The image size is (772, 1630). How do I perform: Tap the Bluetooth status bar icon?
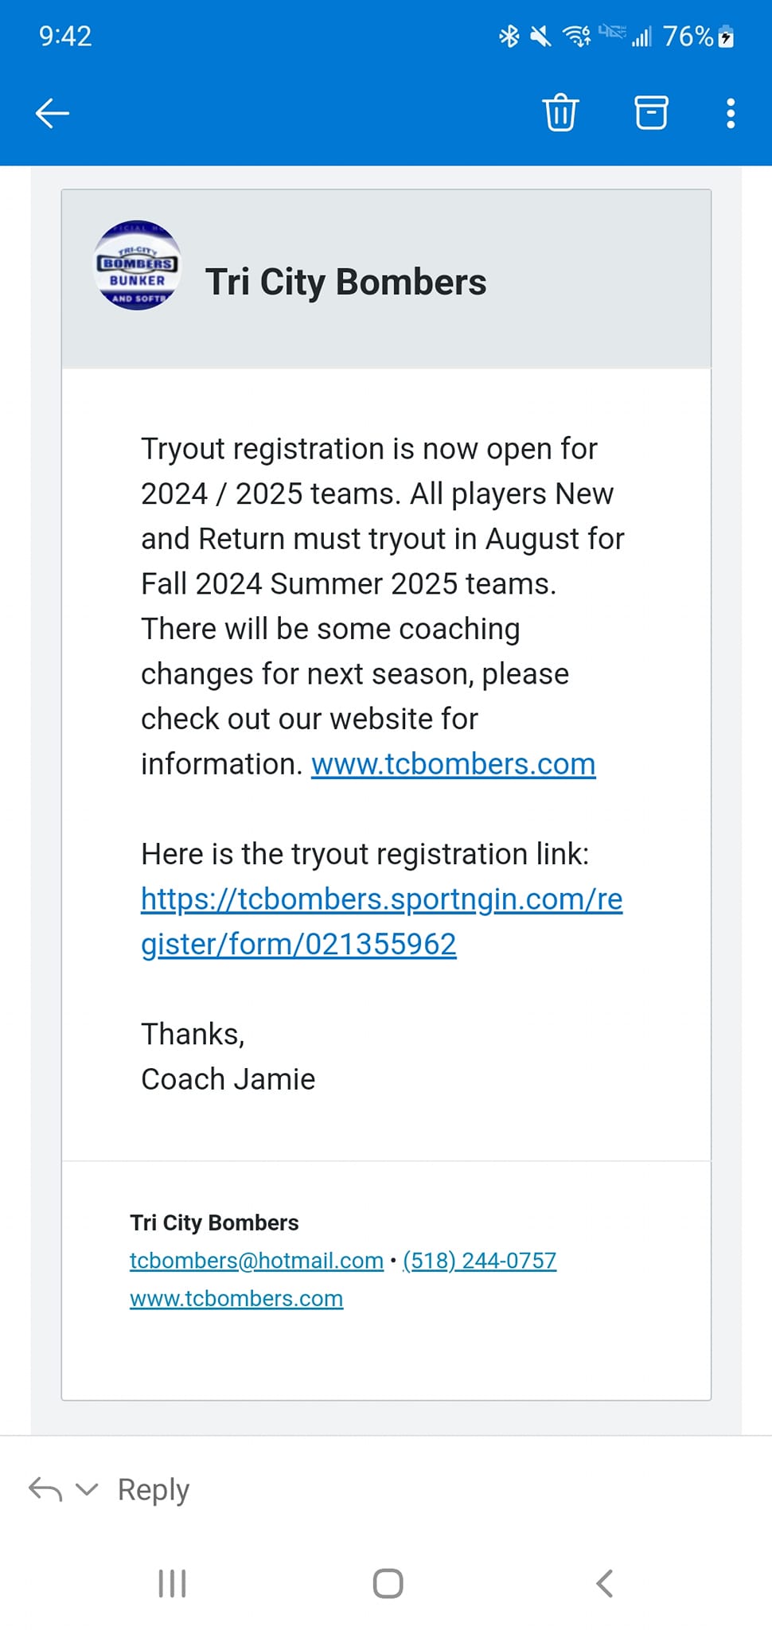point(509,36)
